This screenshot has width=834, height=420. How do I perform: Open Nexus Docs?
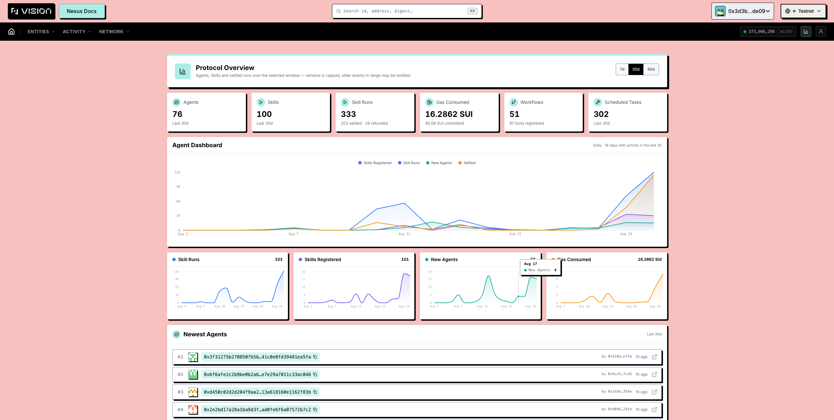pyautogui.click(x=82, y=11)
